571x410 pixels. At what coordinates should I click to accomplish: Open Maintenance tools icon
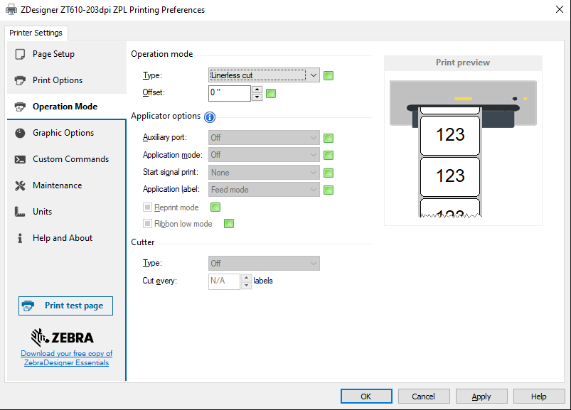click(20, 185)
